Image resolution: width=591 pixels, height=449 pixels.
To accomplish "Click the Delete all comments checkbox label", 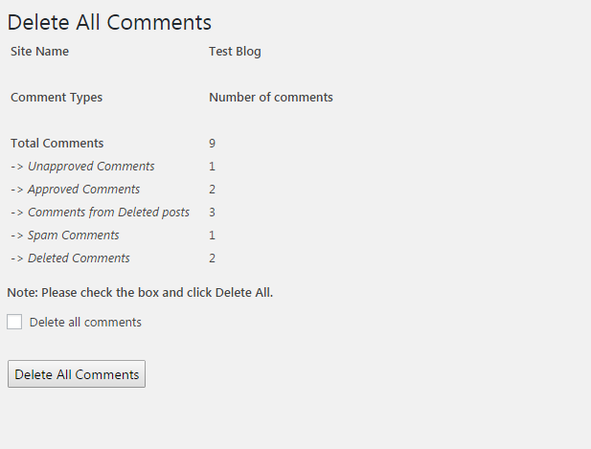I will 85,323.
